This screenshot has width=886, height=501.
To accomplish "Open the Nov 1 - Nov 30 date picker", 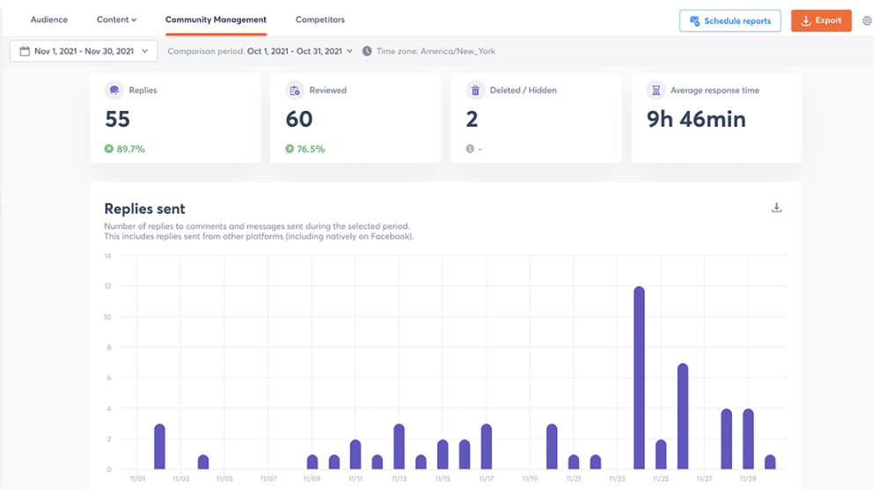I will pyautogui.click(x=84, y=51).
